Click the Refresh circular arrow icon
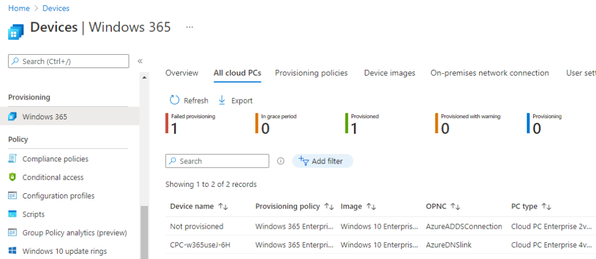The image size is (596, 259). pyautogui.click(x=174, y=100)
